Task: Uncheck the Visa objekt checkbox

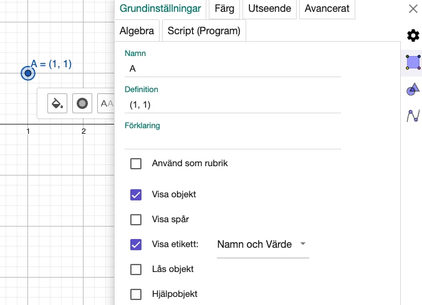Action: coord(136,195)
